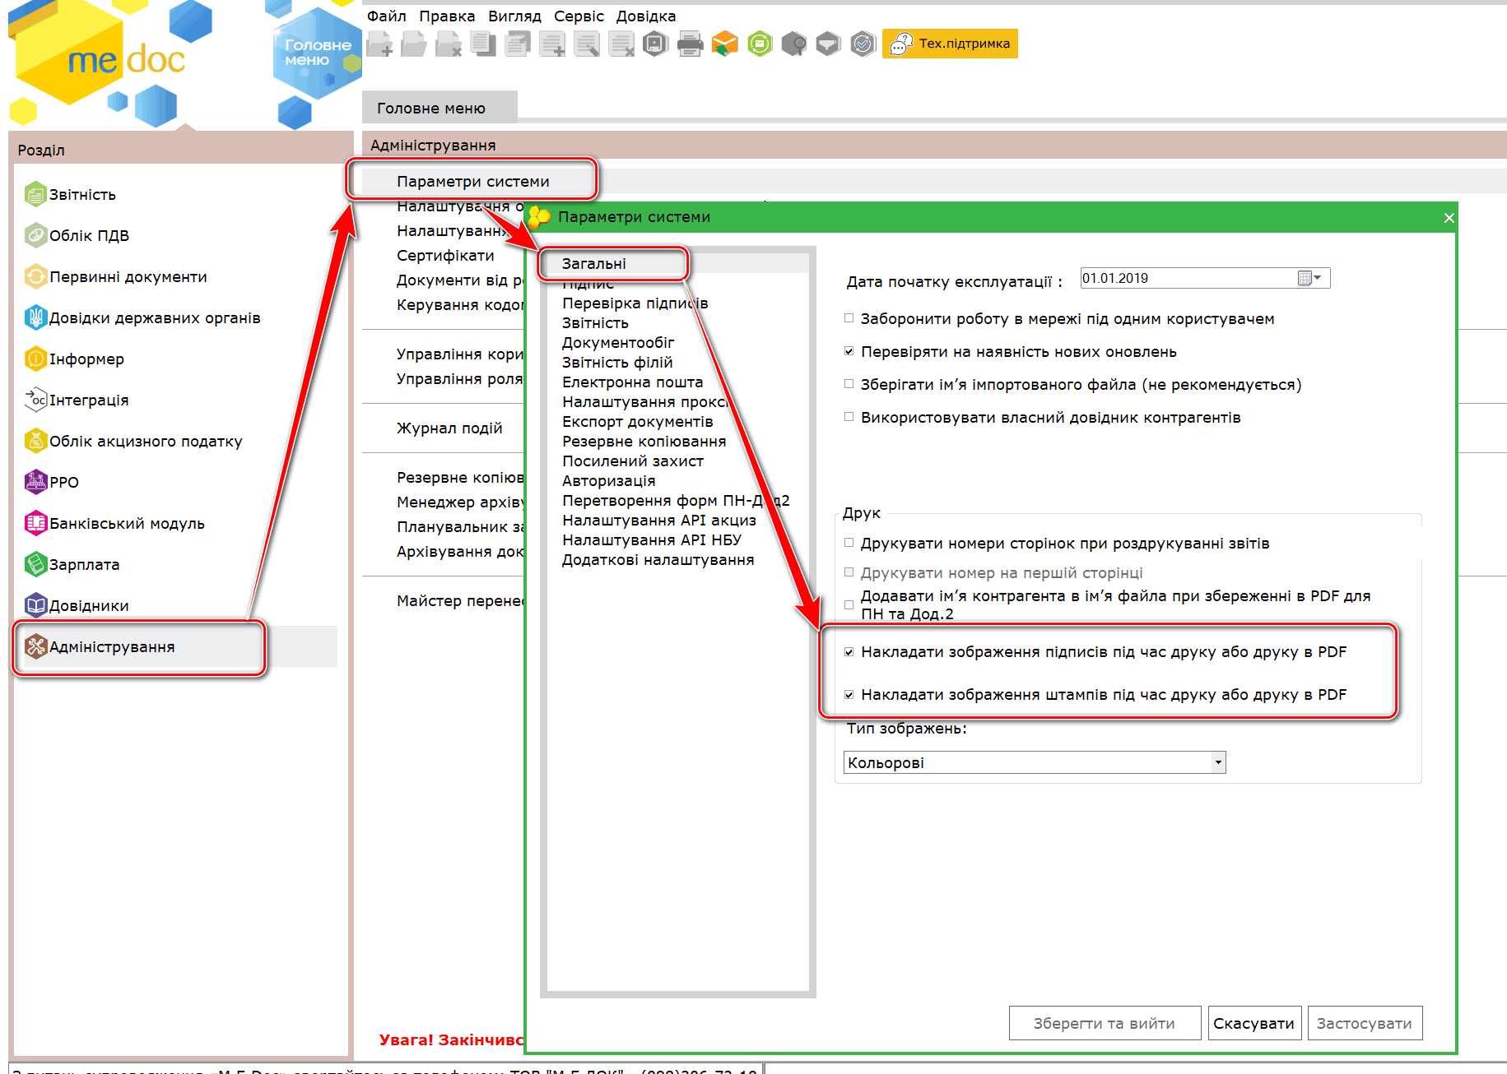
Task: Click the Скасувати button
Action: pos(1254,1024)
